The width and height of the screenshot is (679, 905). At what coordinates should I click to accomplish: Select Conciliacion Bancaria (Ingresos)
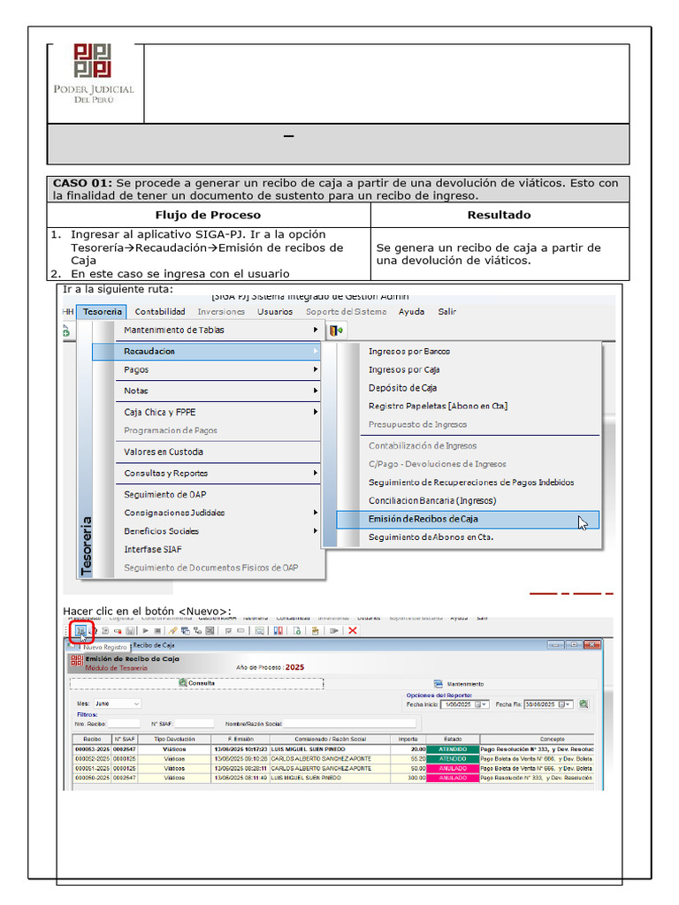pyautogui.click(x=432, y=501)
